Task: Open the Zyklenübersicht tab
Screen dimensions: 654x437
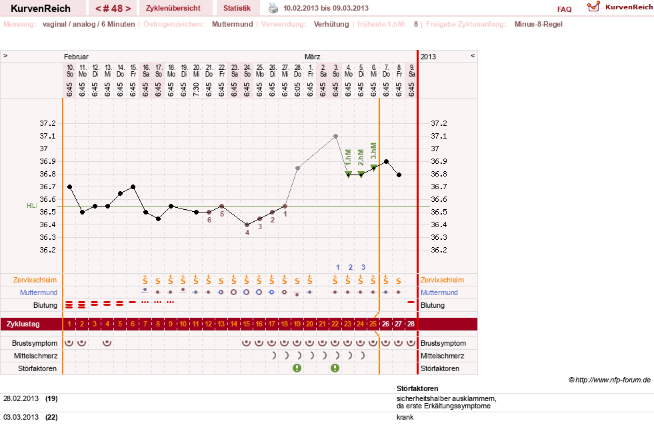Action: tap(173, 8)
